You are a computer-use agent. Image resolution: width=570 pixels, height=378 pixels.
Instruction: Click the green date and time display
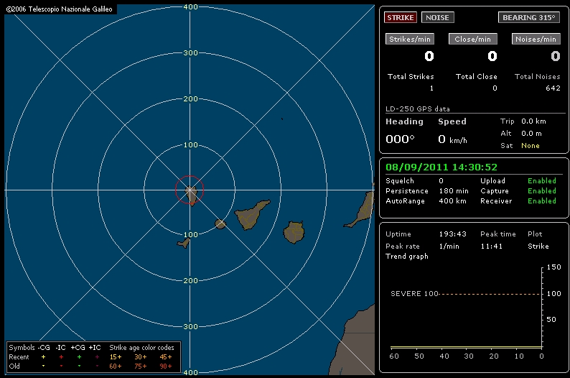coord(441,167)
